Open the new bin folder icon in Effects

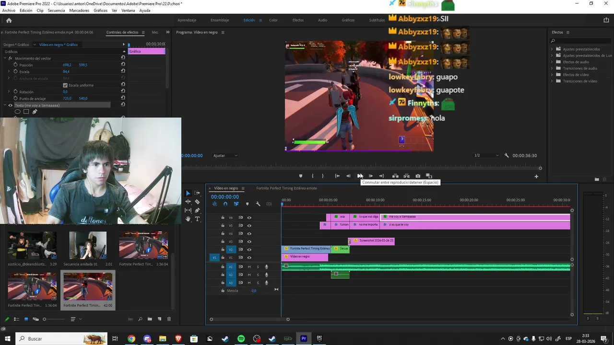597,179
